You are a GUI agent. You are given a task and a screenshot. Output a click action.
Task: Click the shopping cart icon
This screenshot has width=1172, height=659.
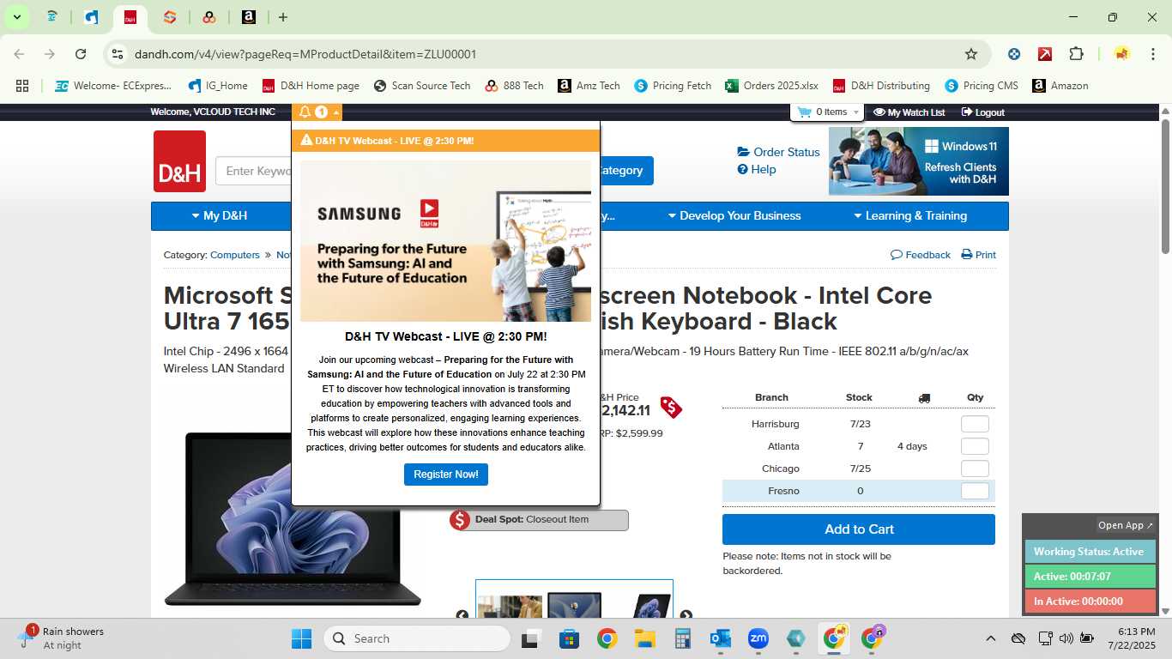click(804, 112)
